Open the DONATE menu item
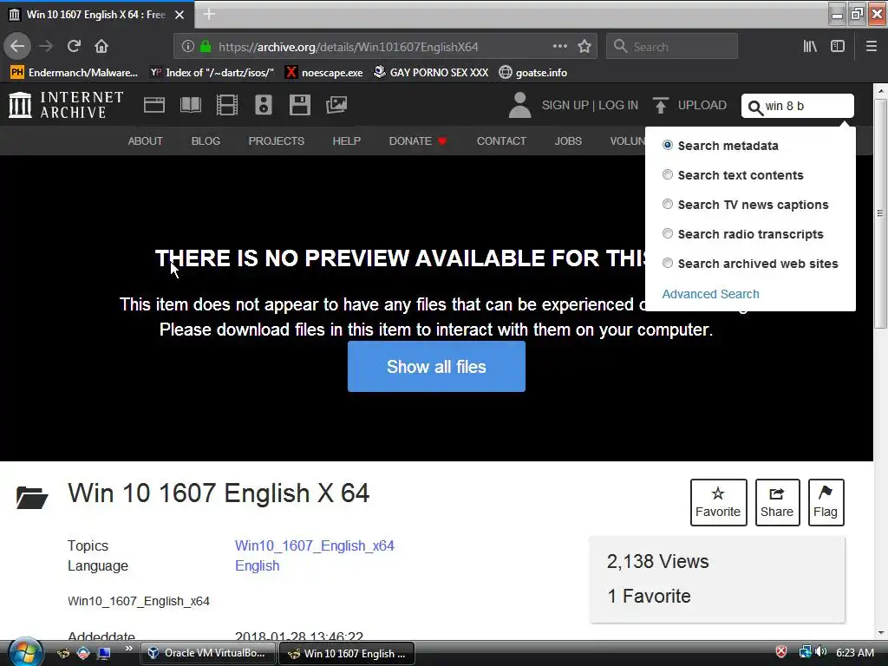888x666 pixels. [418, 141]
